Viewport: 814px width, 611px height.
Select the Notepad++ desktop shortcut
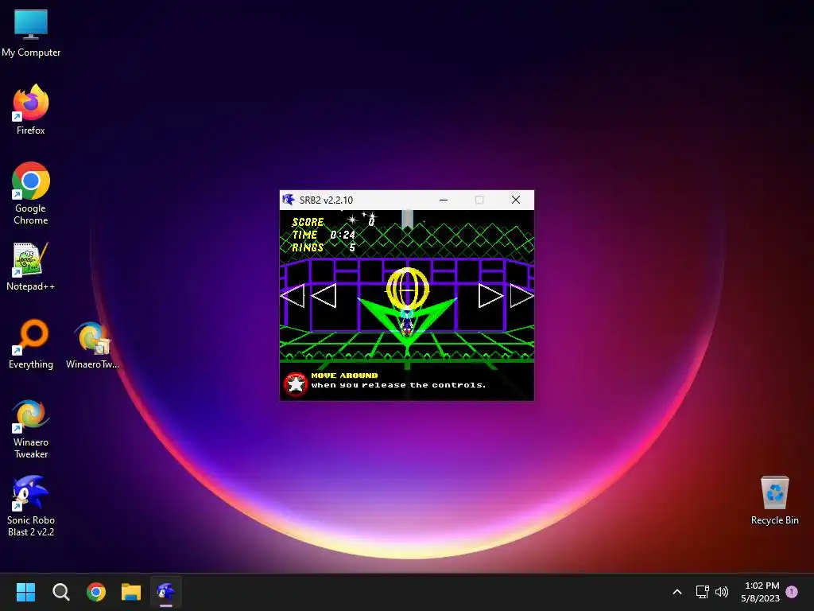31,267
